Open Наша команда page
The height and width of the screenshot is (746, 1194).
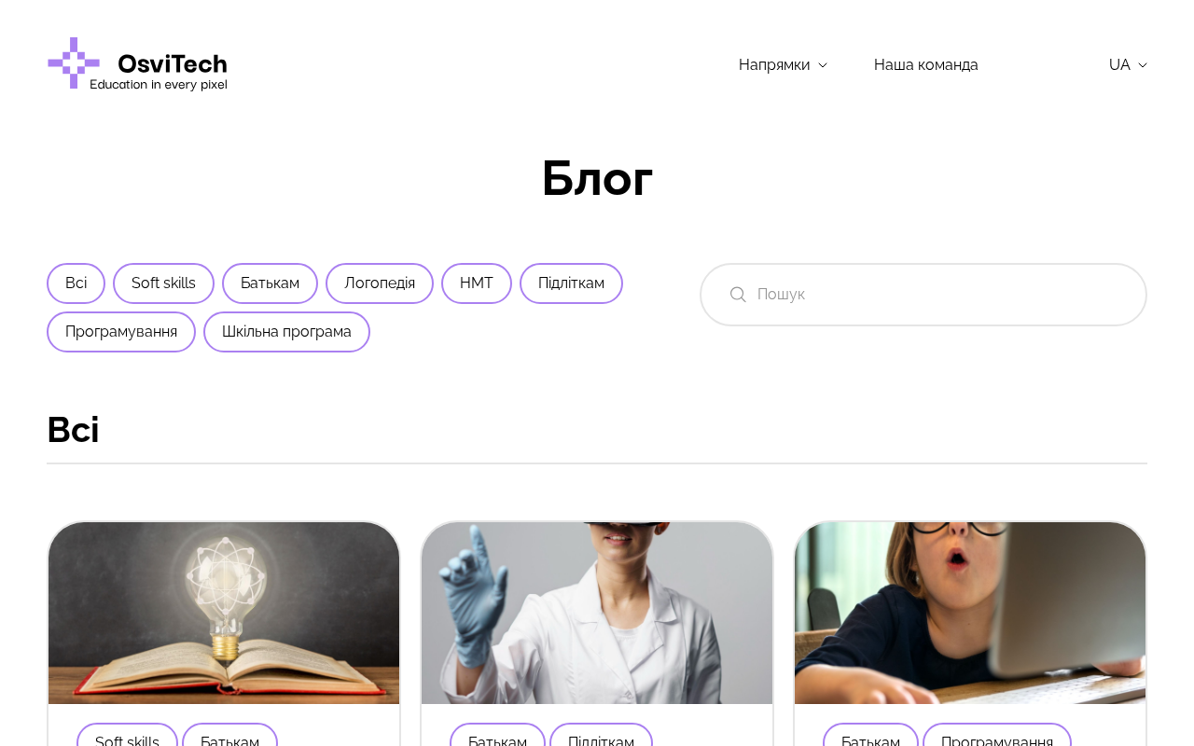(x=926, y=64)
